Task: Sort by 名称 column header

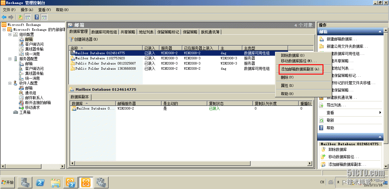Action: click(106, 48)
